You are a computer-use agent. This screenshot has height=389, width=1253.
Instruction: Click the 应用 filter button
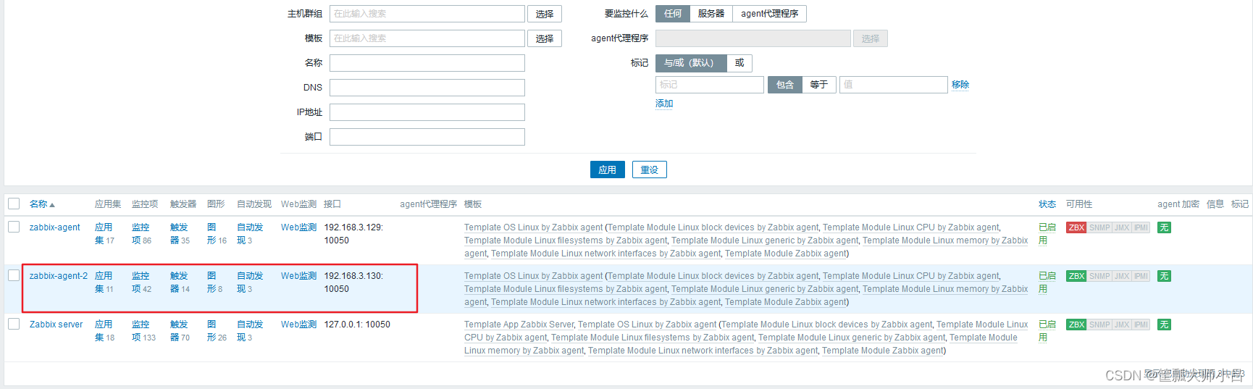coord(608,170)
